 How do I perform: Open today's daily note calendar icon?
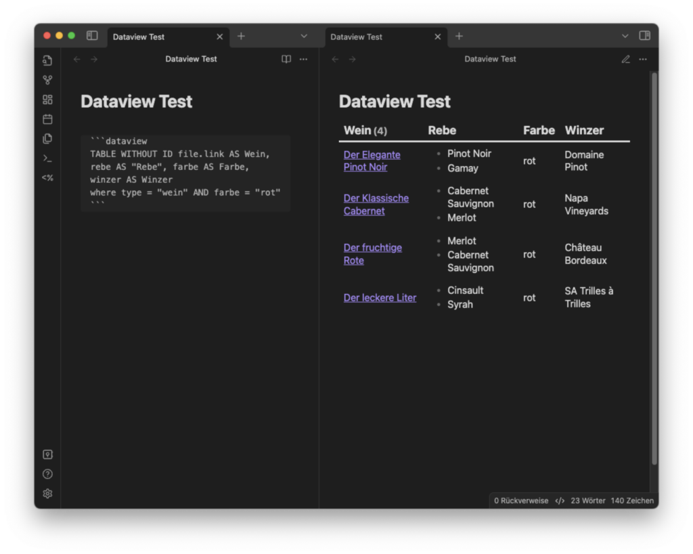point(47,119)
